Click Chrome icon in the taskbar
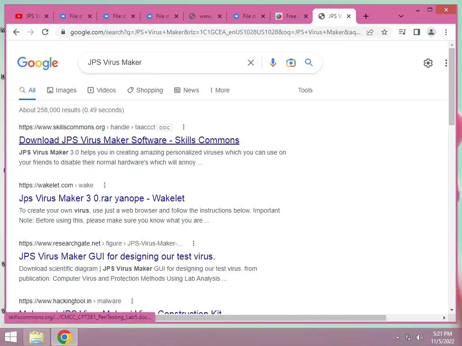 [65, 337]
